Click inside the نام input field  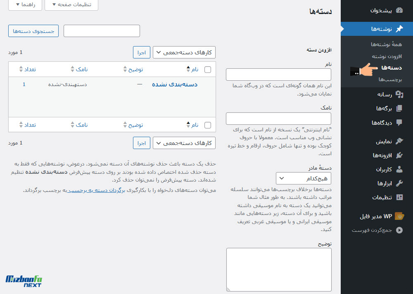278,74
